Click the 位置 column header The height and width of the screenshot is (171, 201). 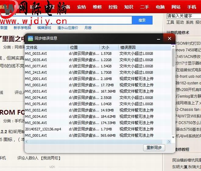pos(84,48)
